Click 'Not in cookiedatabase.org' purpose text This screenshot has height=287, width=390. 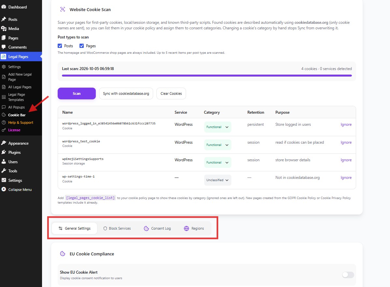[x=297, y=178]
